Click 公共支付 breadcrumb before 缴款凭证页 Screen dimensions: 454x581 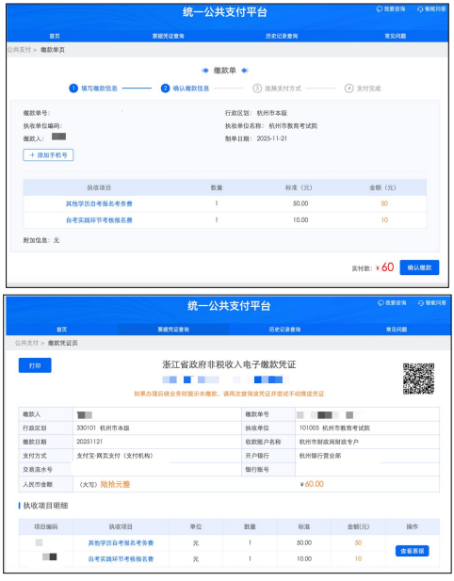[x=26, y=343]
